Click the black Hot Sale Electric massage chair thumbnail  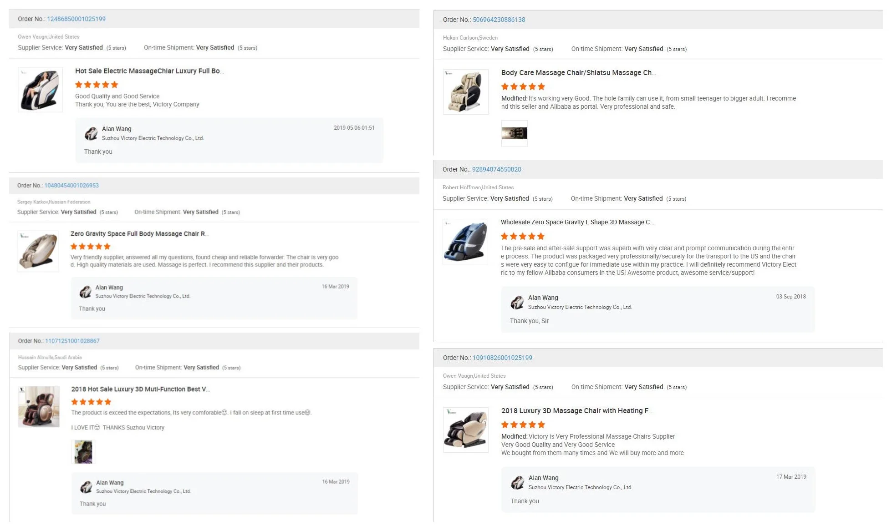click(x=40, y=90)
